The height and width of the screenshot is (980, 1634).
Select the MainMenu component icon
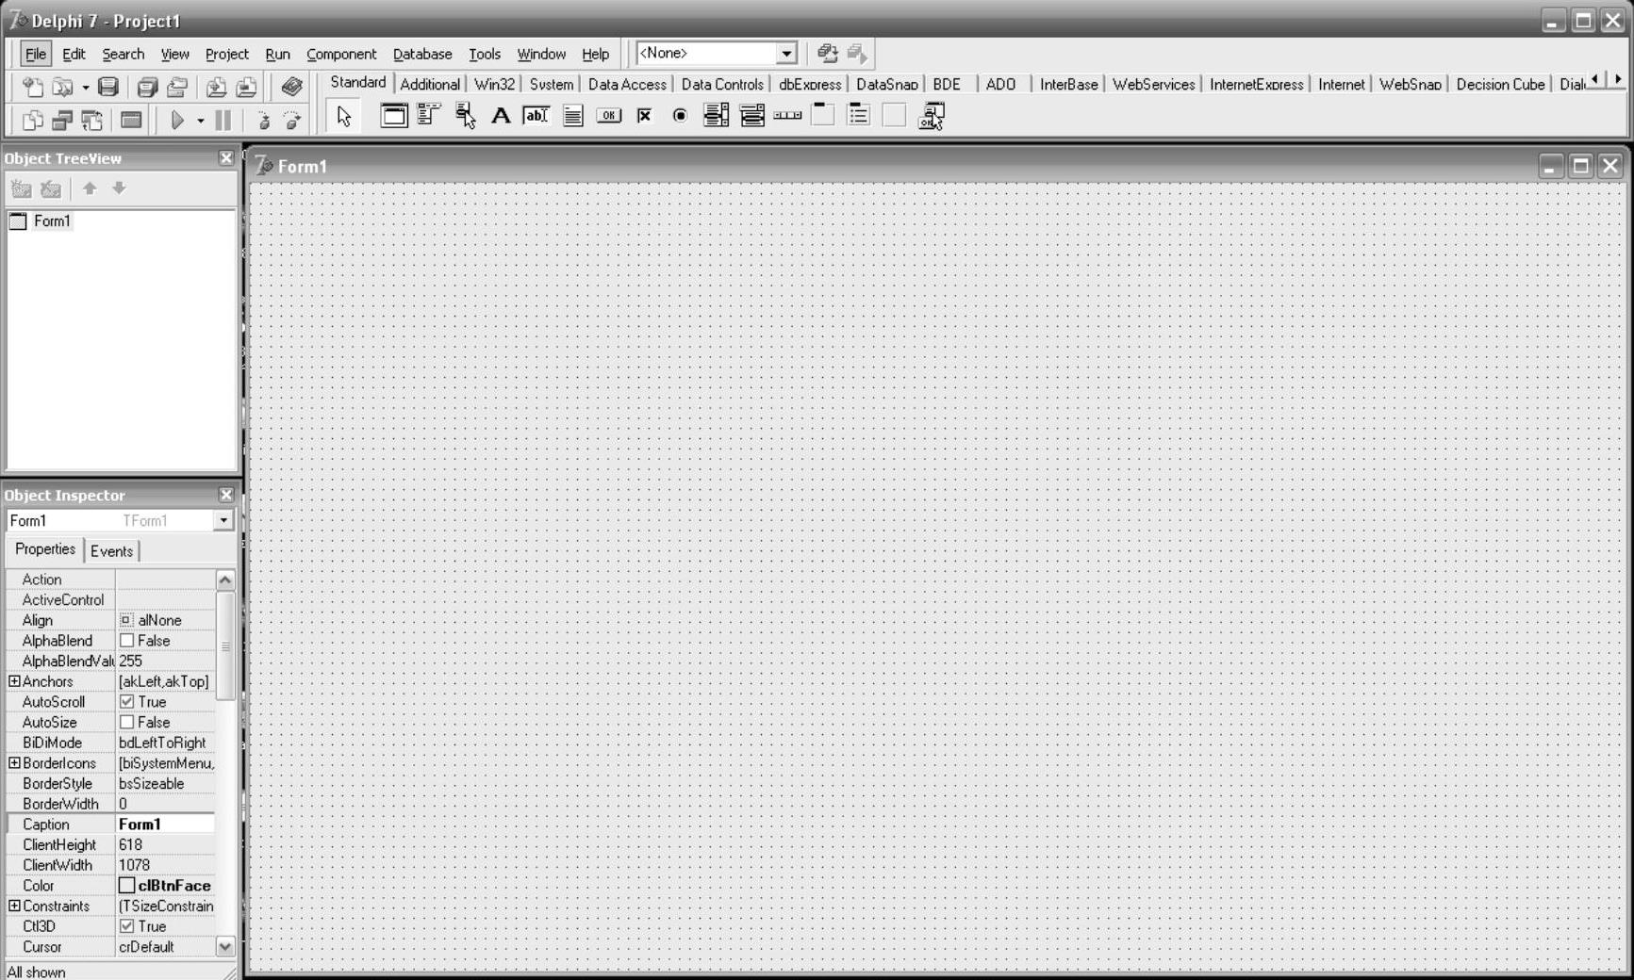[429, 116]
